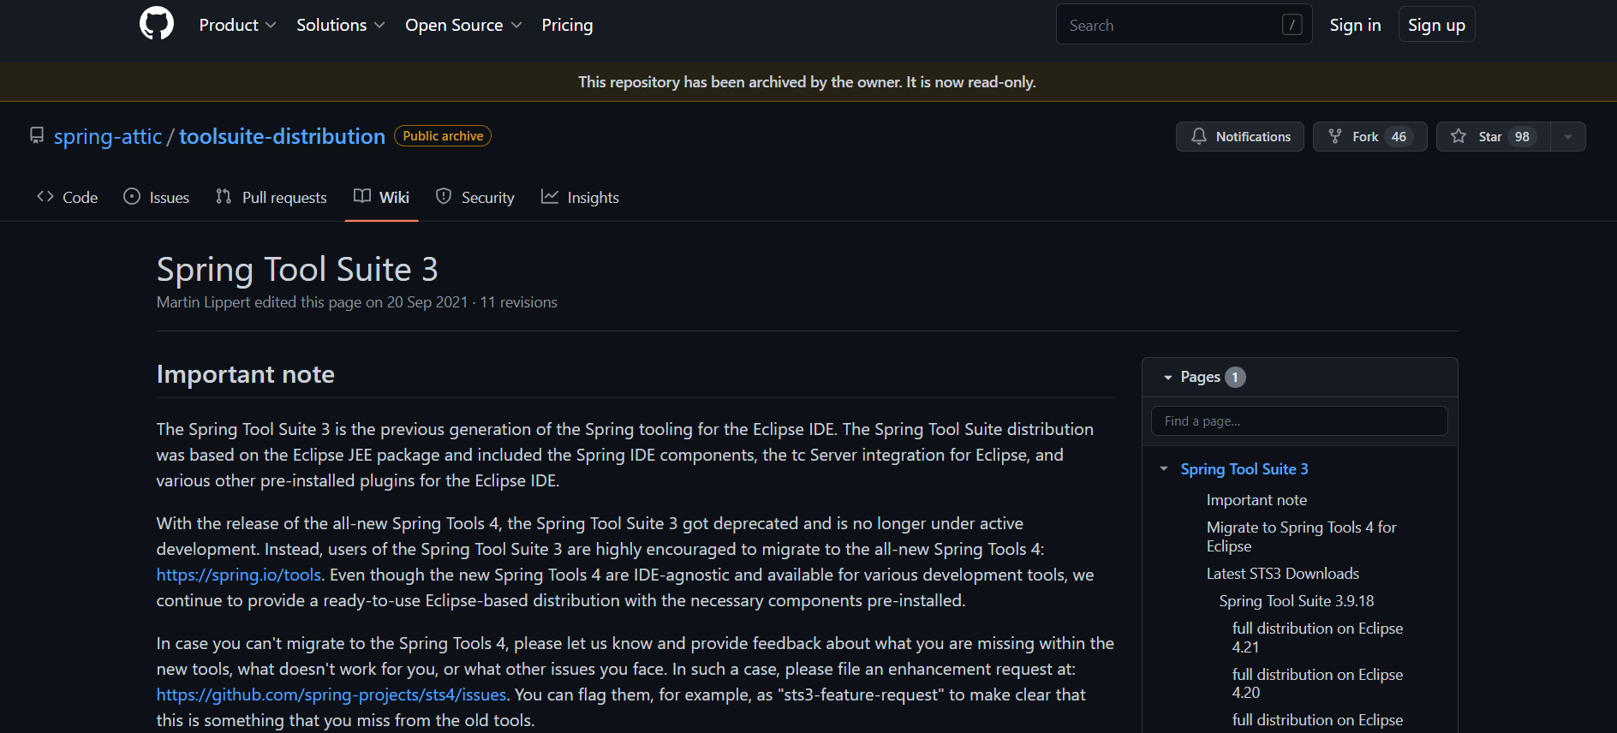Switch to the Issues tab
The height and width of the screenshot is (733, 1617).
point(157,198)
